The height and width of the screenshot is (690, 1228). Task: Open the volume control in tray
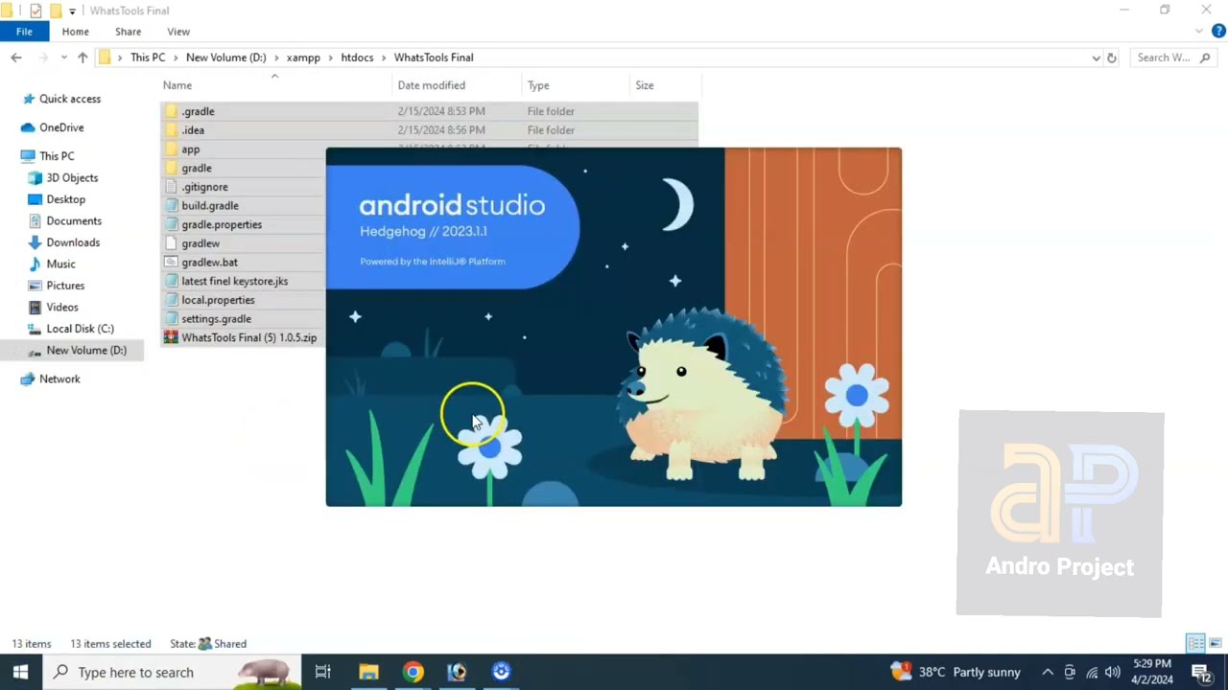pos(1113,672)
